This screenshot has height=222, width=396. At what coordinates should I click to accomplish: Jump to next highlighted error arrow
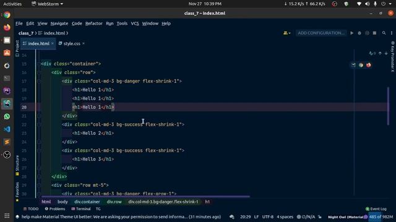(386, 53)
